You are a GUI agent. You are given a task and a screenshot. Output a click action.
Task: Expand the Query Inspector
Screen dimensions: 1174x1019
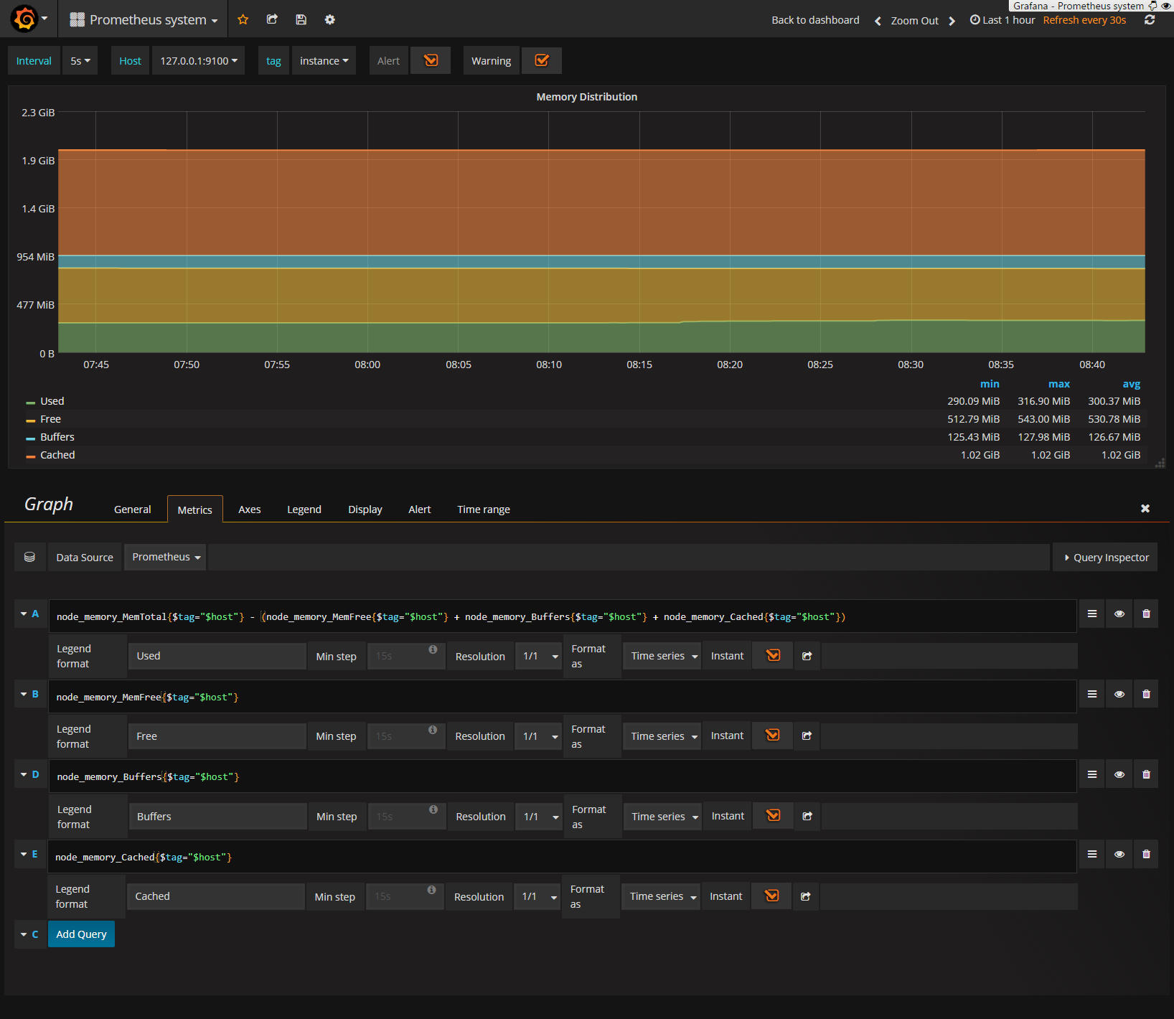coord(1105,558)
